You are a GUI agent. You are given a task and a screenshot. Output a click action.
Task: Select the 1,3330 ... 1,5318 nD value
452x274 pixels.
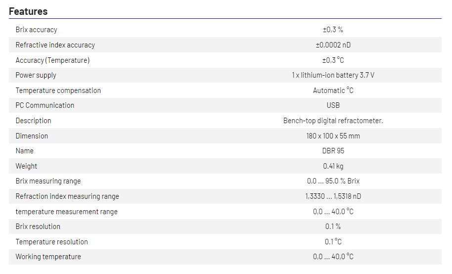(x=333, y=196)
